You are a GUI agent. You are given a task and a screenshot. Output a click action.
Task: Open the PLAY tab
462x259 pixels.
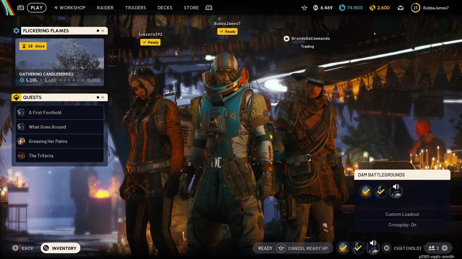click(36, 8)
